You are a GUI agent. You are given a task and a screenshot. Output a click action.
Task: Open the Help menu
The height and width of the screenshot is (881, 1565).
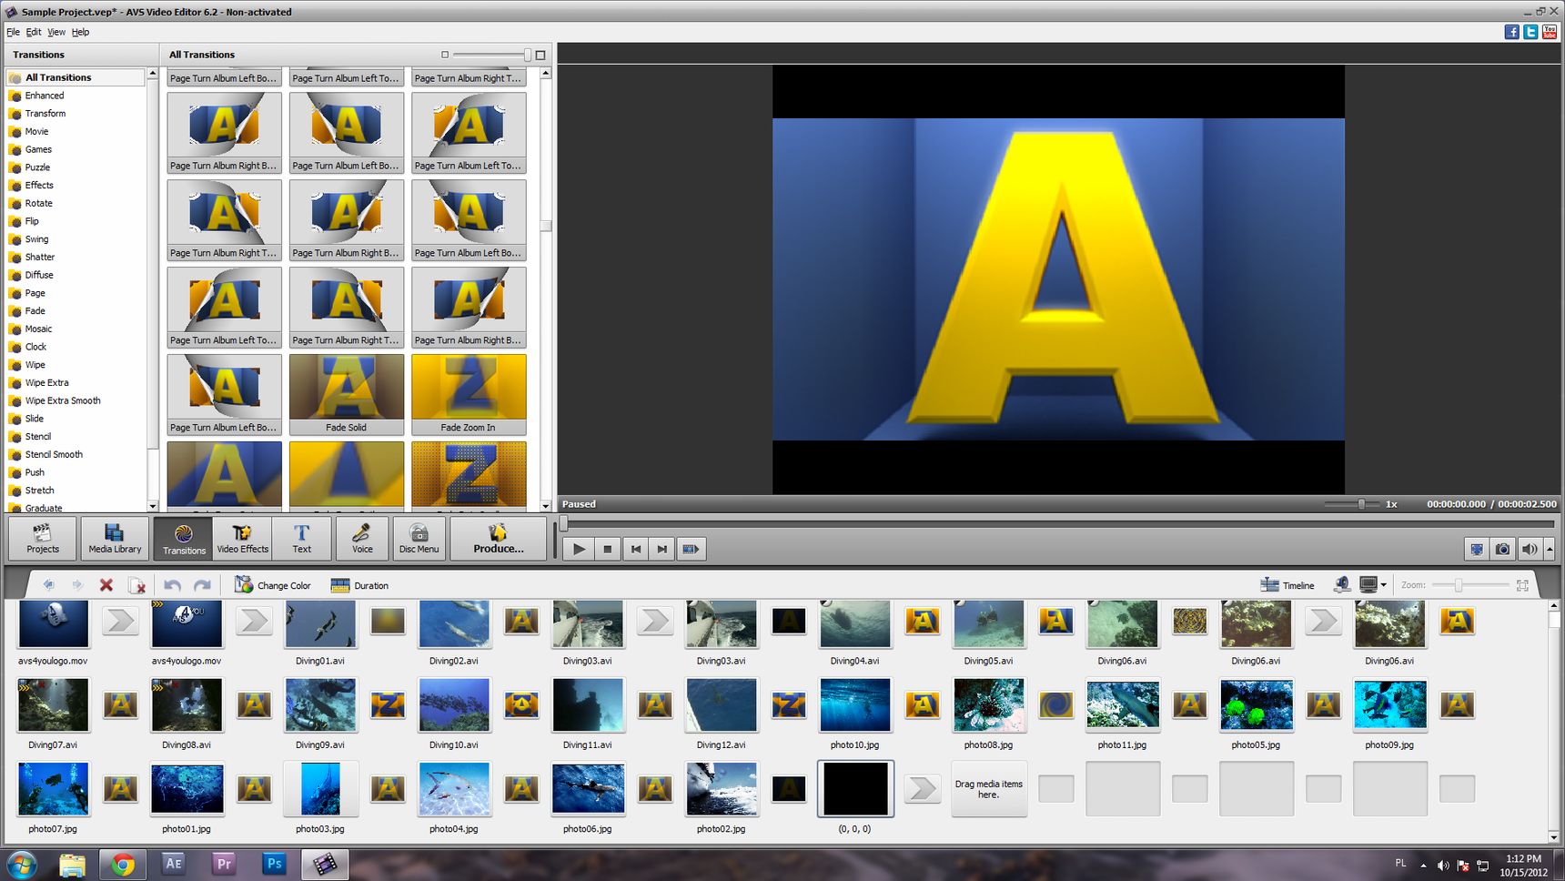[80, 32]
